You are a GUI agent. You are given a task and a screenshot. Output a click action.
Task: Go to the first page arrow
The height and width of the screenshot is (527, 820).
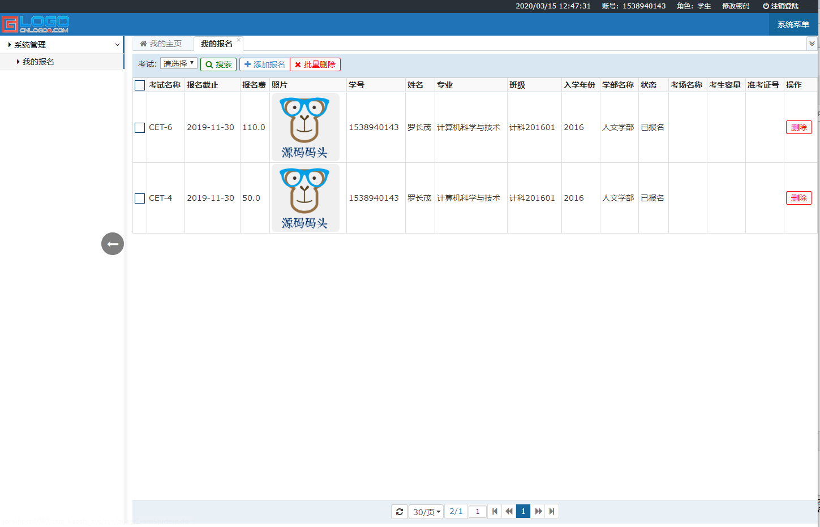click(495, 512)
